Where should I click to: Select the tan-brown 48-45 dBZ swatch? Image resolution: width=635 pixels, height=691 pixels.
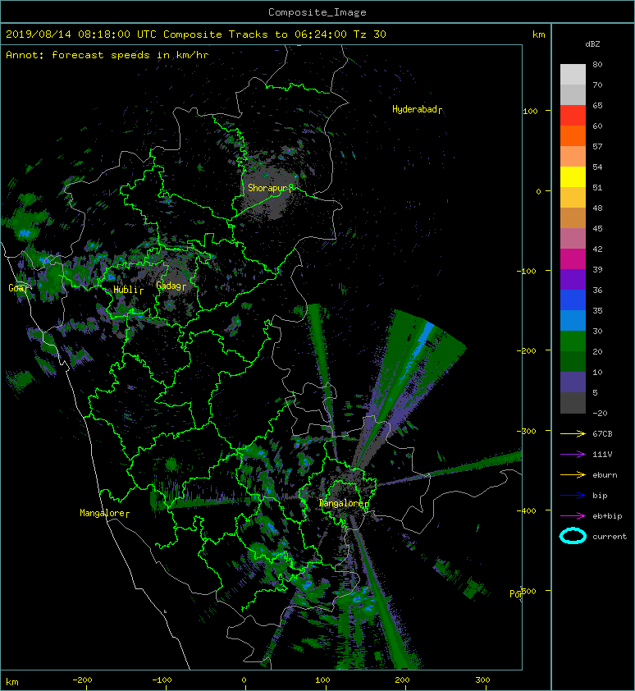point(573,217)
